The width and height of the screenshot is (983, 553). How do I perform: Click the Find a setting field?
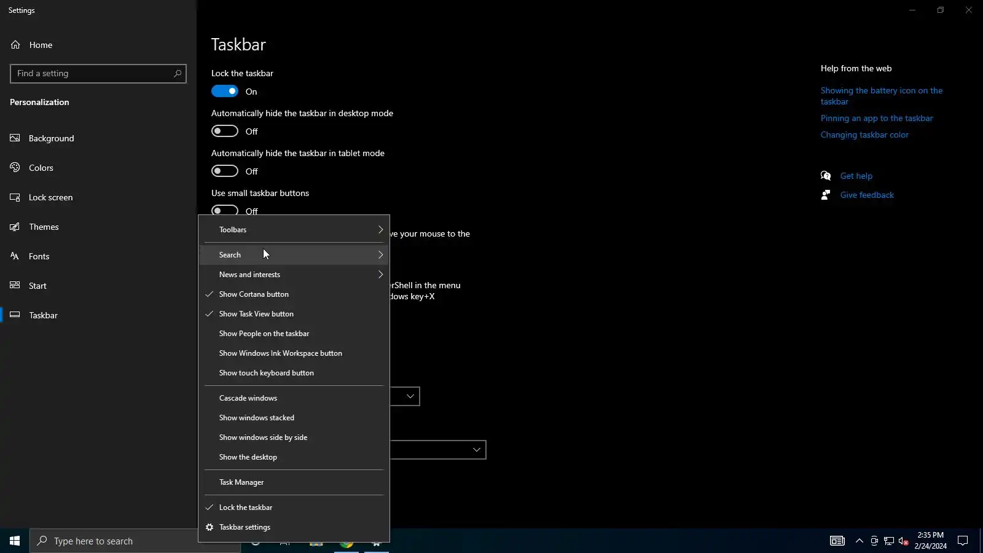98,74
